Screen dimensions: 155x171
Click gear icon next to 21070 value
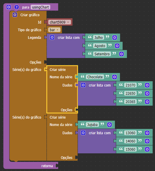pos(147,85)
